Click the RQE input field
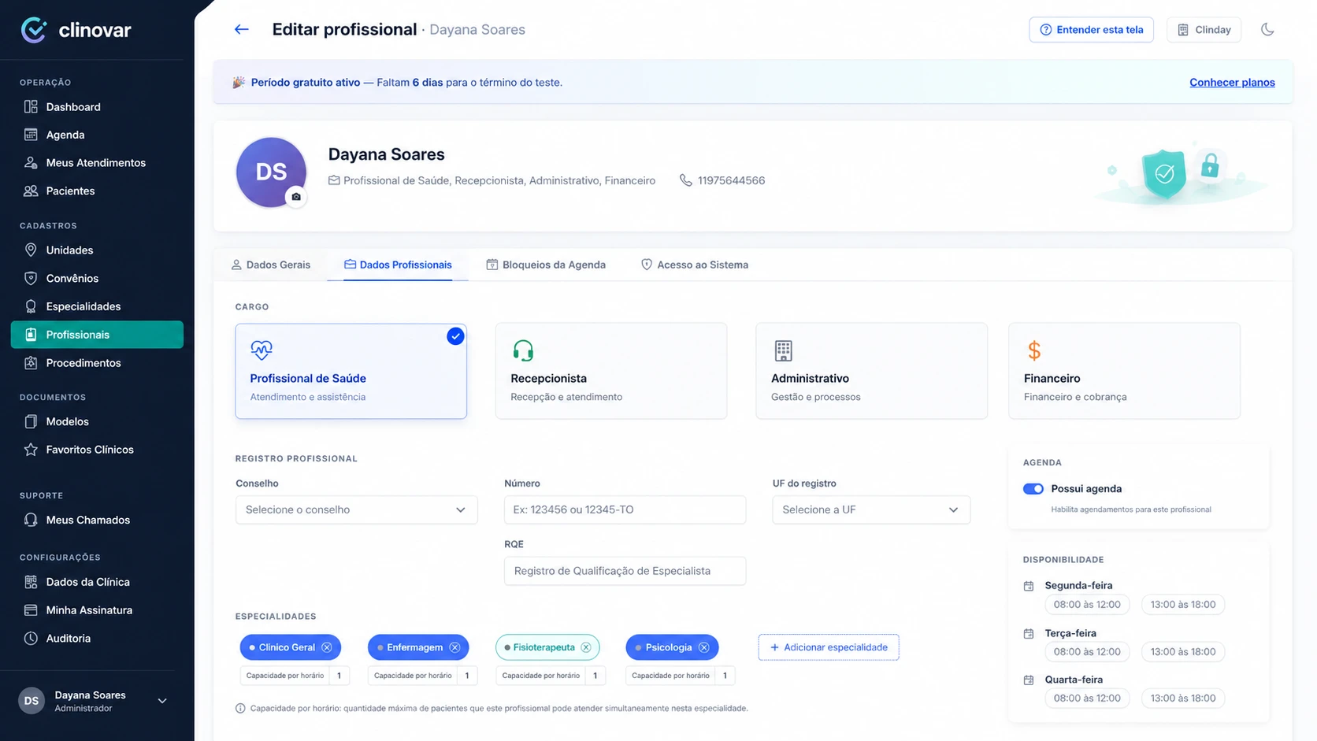The height and width of the screenshot is (741, 1317). [x=625, y=571]
